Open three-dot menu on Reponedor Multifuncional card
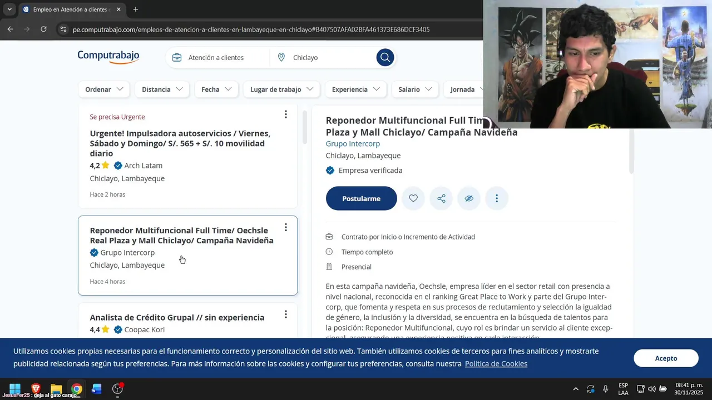Viewport: 712px width, 400px height. pos(285,227)
